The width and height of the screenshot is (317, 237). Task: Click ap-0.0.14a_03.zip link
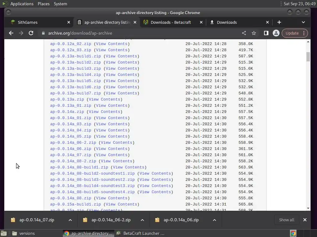tap(71, 124)
